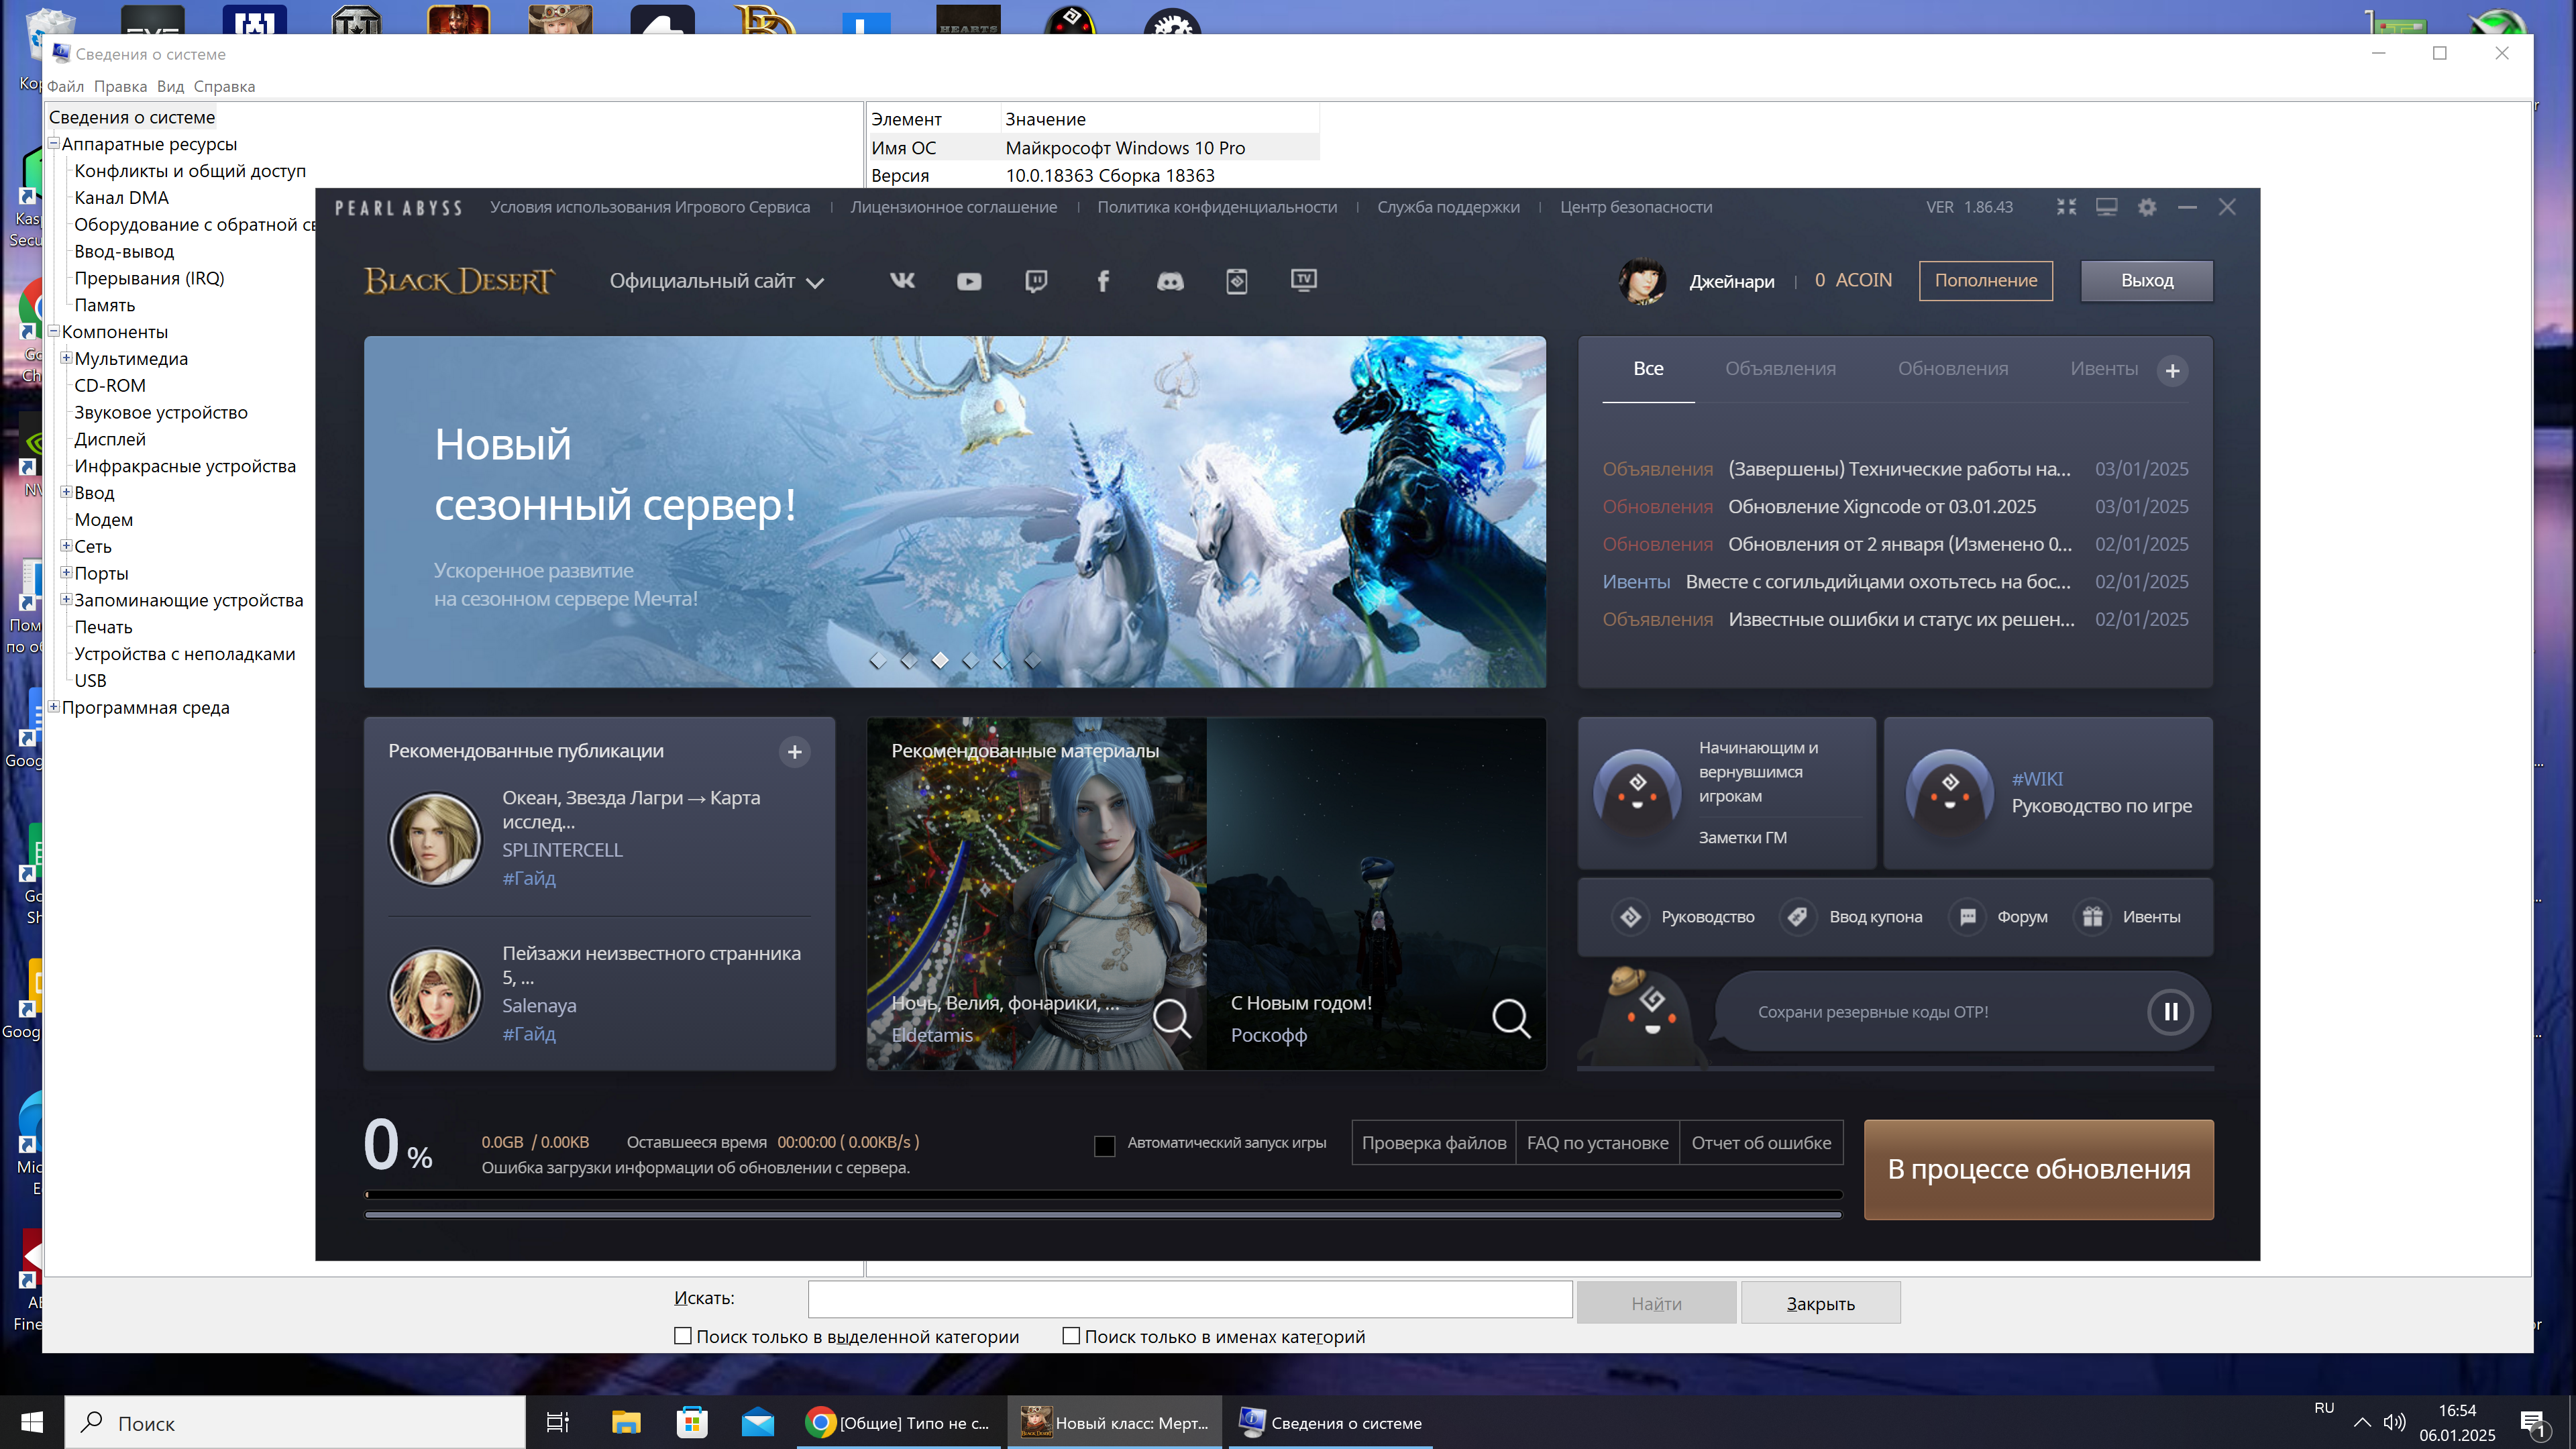2576x1449 pixels.
Task: Open the Файл menu in Сведения о системе
Action: coord(65,86)
